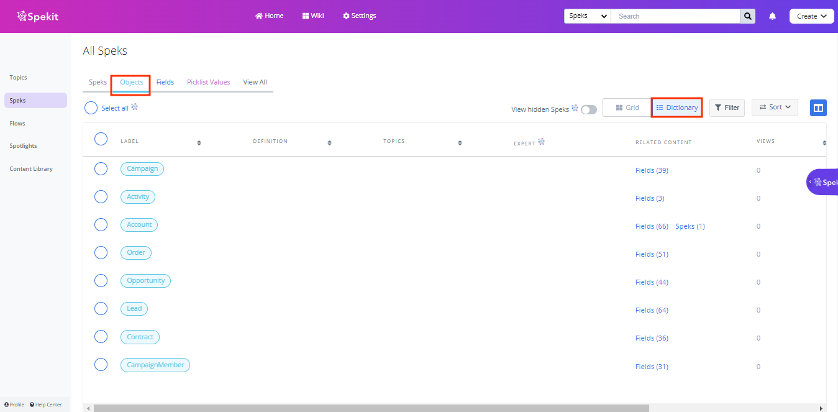Open Fields (39) for Campaign
Viewport: 838px width, 412px height.
pos(652,170)
